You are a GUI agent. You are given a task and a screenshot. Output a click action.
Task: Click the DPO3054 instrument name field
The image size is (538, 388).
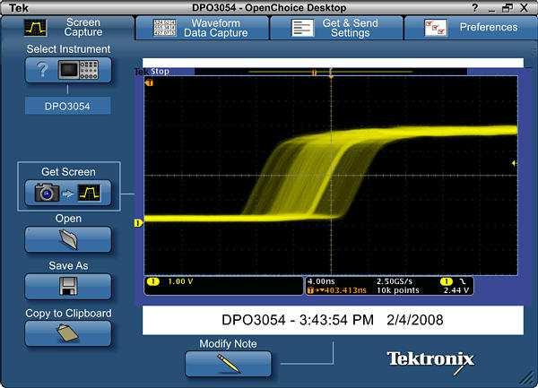coord(67,106)
